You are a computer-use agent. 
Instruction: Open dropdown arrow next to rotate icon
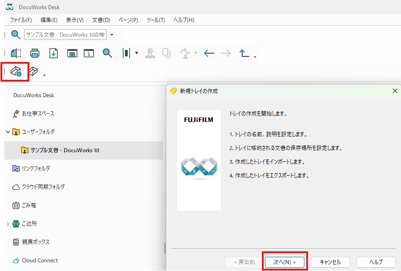point(195,53)
